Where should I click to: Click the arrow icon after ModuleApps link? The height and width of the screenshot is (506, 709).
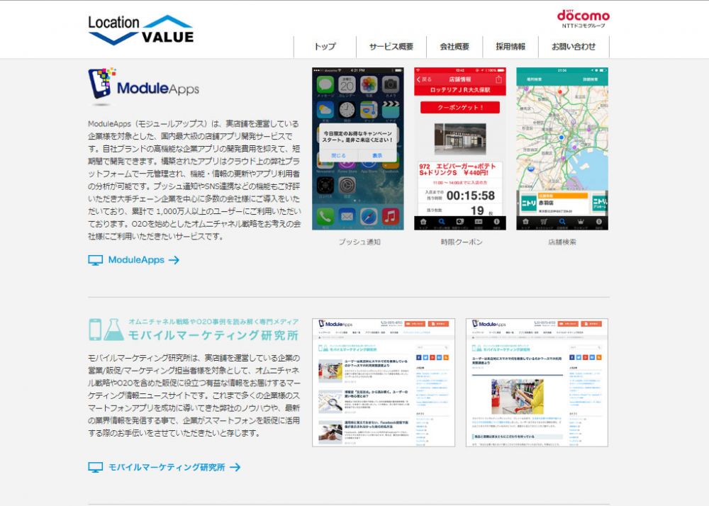174,260
